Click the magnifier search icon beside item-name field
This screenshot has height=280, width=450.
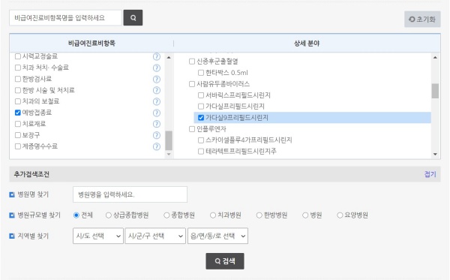[x=133, y=18]
